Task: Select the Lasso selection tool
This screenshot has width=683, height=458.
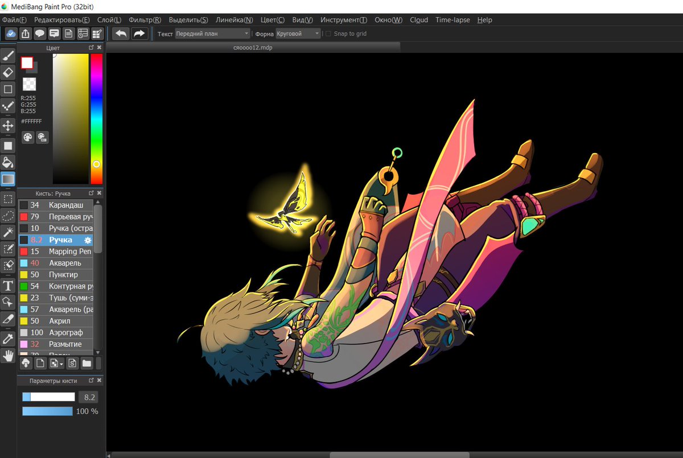Action: point(8,216)
